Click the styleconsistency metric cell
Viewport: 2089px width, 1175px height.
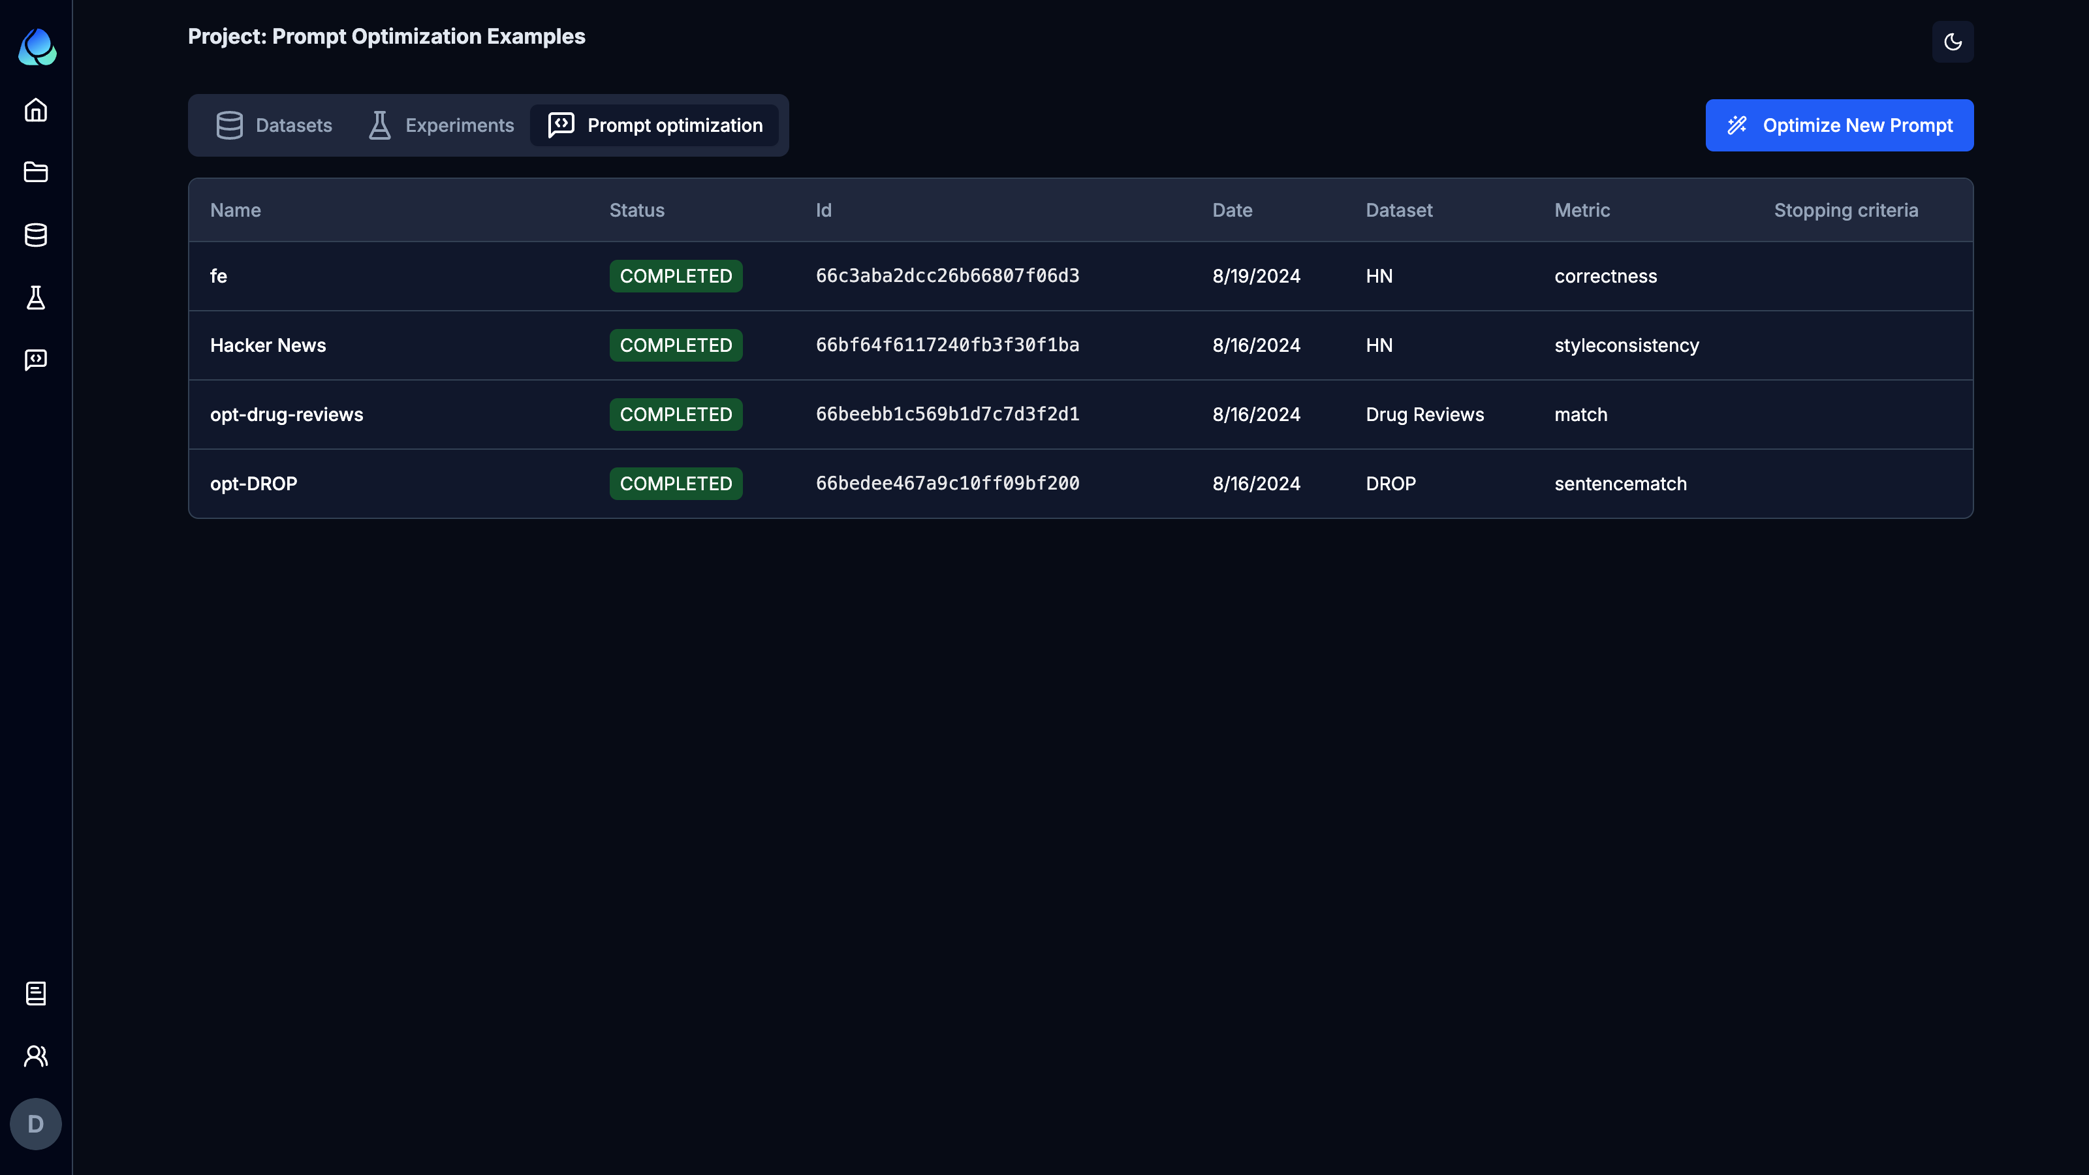pyautogui.click(x=1626, y=345)
